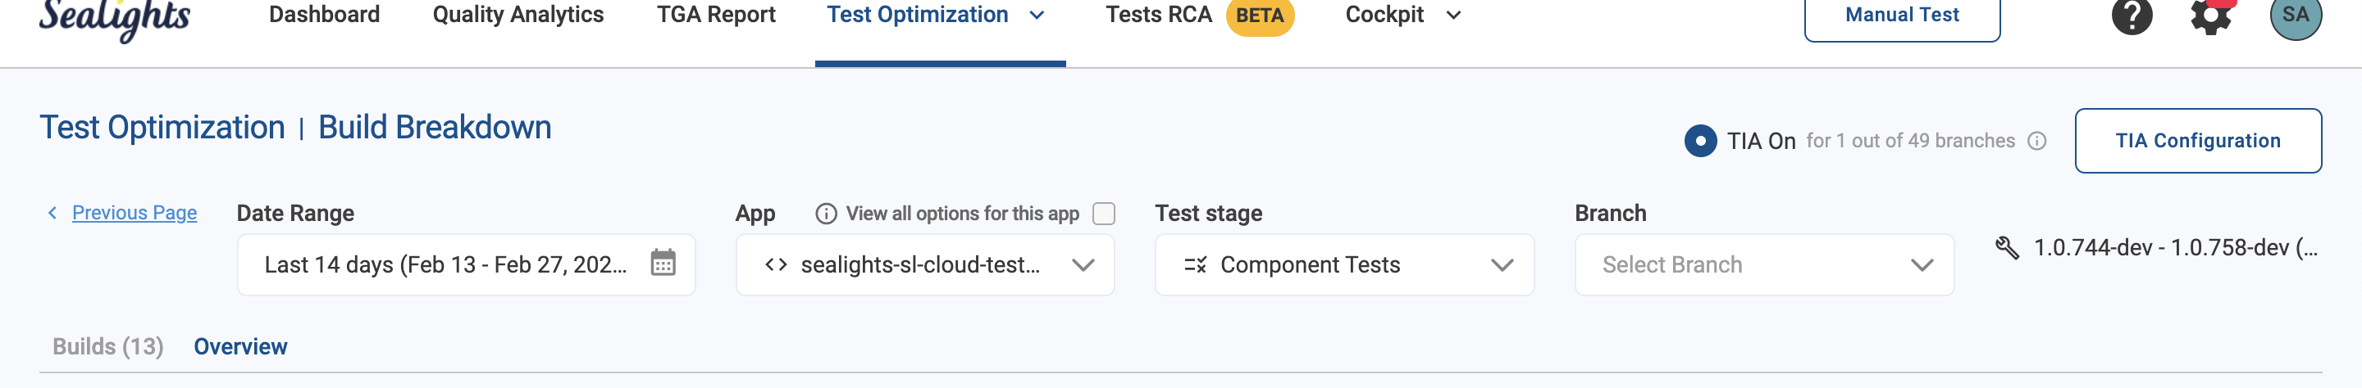The height and width of the screenshot is (388, 2362).
Task: Click info icon beside View all options
Action: click(826, 214)
